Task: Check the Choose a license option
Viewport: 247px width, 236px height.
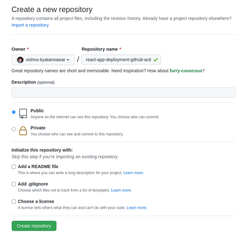Action: [x=14, y=201]
